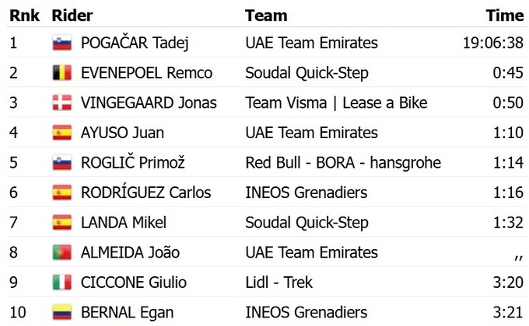This screenshot has height=326, width=529.
Task: Click the Slovenian flag beside Pogačar
Action: point(62,43)
